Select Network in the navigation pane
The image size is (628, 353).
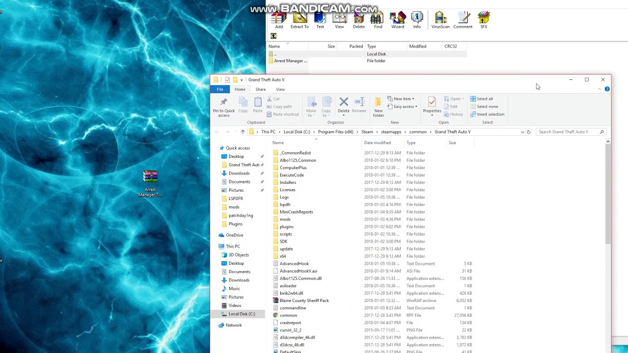(234, 325)
